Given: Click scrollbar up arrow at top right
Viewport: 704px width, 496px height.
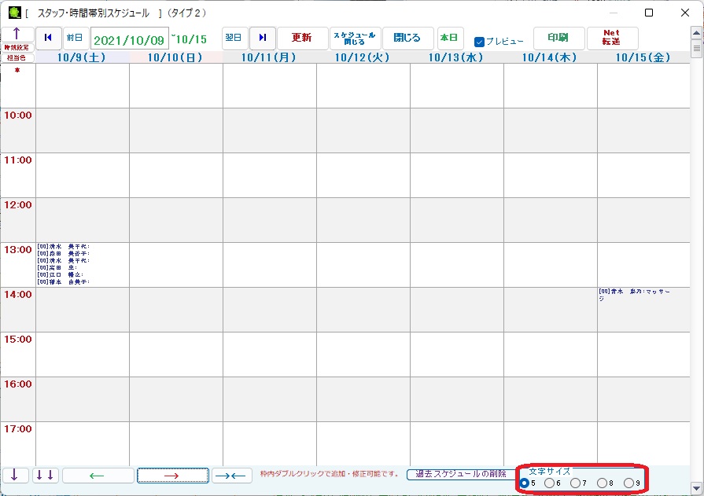Looking at the screenshot, I should pyautogui.click(x=697, y=33).
